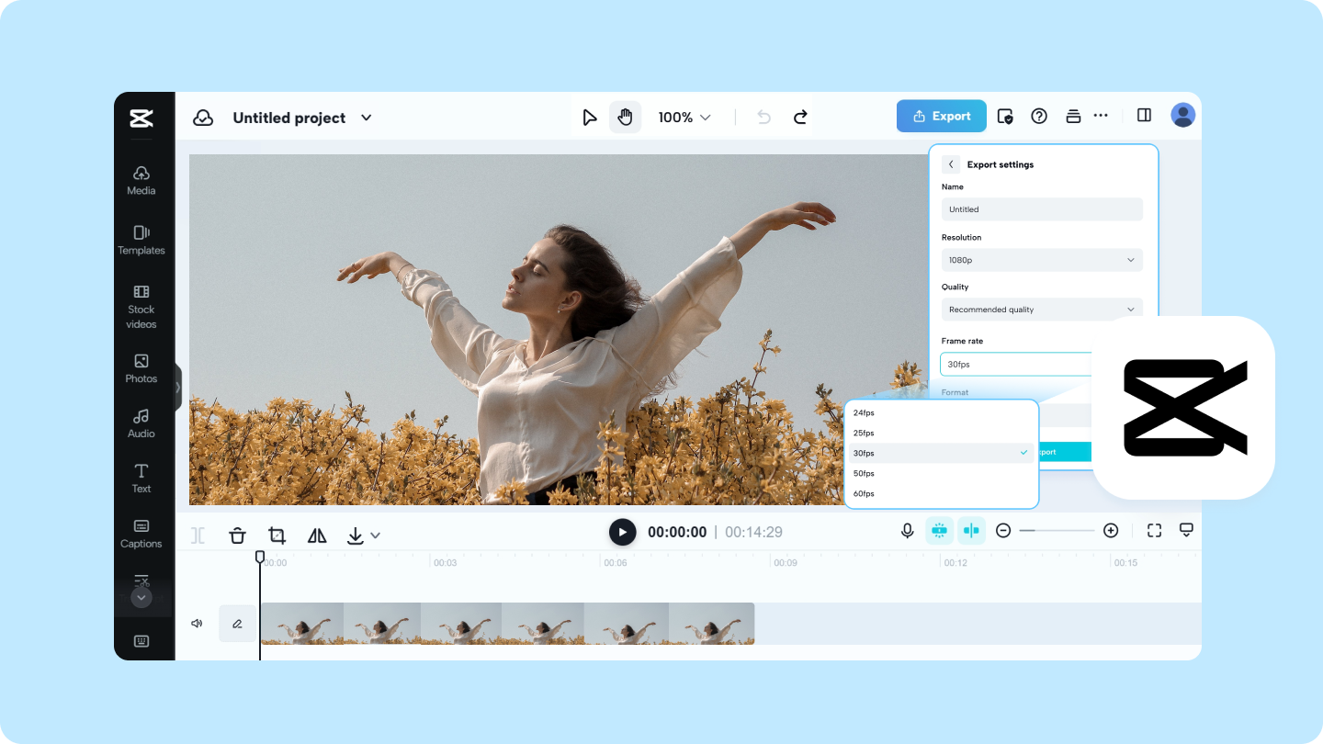1323x744 pixels.
Task: Toggle the preview axis button beside snap
Action: (x=971, y=530)
